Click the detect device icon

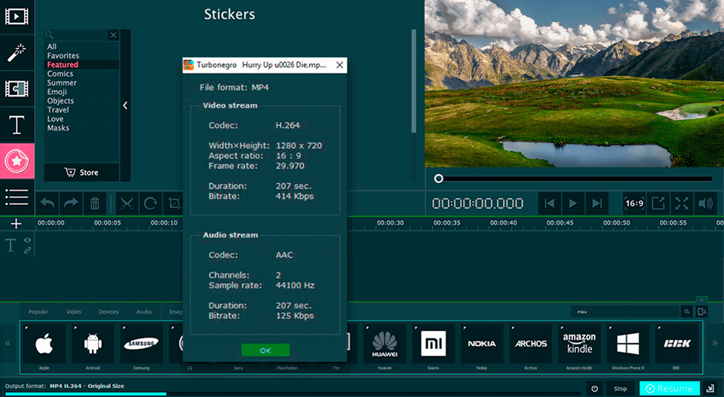pyautogui.click(x=702, y=312)
